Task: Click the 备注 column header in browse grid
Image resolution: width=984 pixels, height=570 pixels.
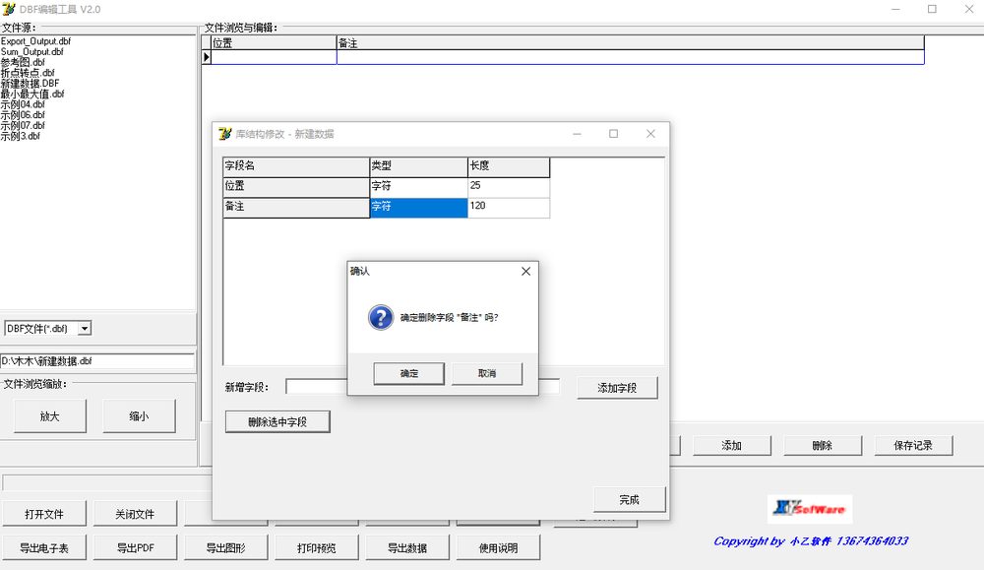Action: pyautogui.click(x=630, y=42)
